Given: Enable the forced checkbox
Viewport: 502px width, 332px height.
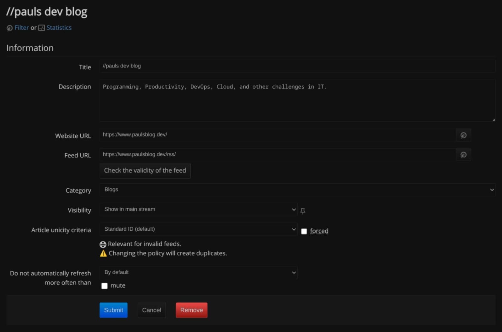Looking at the screenshot, I should 304,231.
